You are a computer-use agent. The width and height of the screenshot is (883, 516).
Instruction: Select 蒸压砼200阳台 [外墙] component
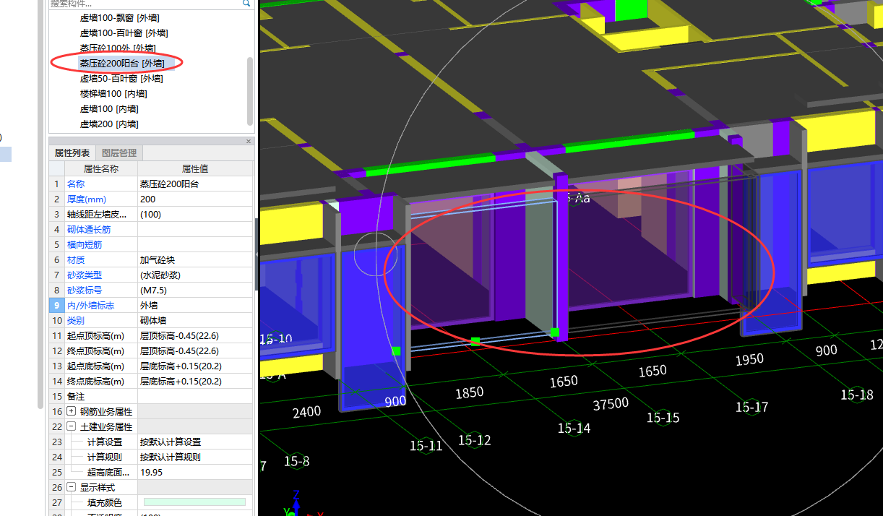click(121, 63)
